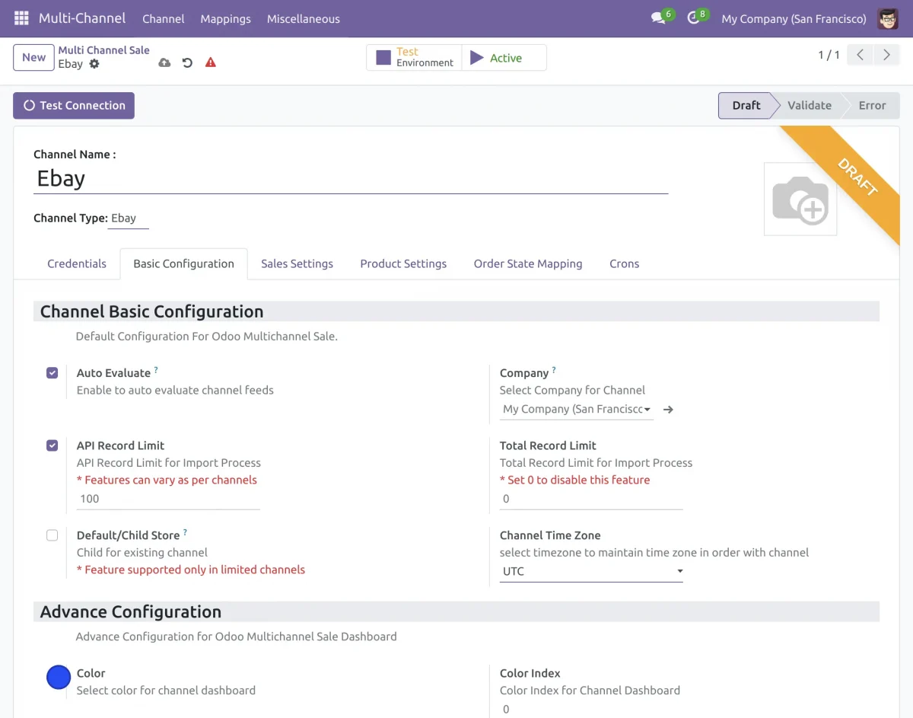
Task: Click the red warning triangle icon
Action: 211,62
